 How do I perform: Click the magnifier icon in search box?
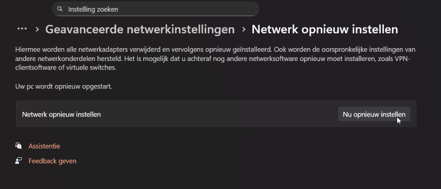60,9
